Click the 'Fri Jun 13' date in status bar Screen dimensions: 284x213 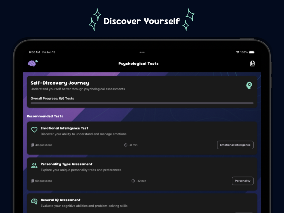(49, 52)
